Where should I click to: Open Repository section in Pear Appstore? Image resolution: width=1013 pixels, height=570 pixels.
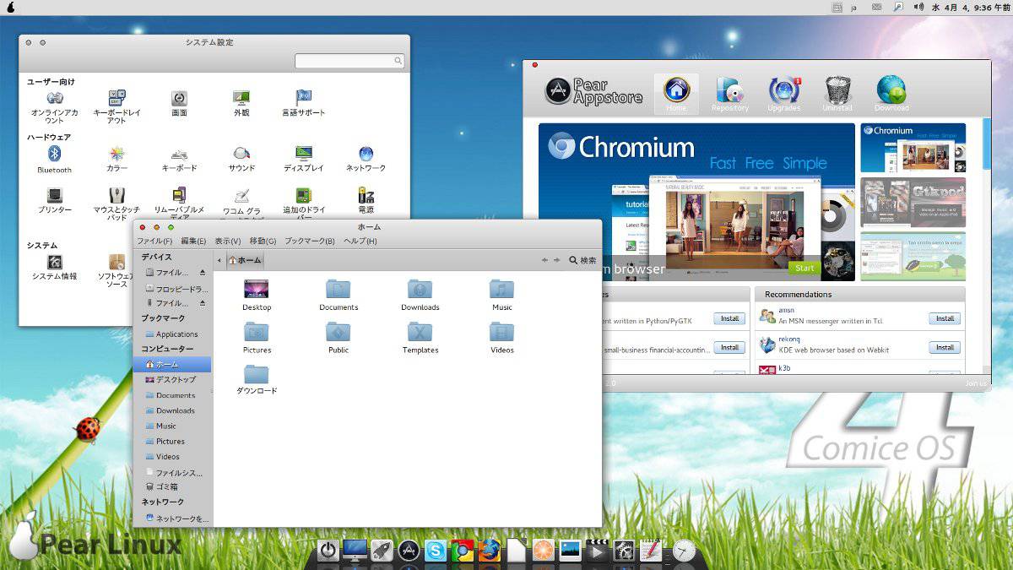point(730,94)
